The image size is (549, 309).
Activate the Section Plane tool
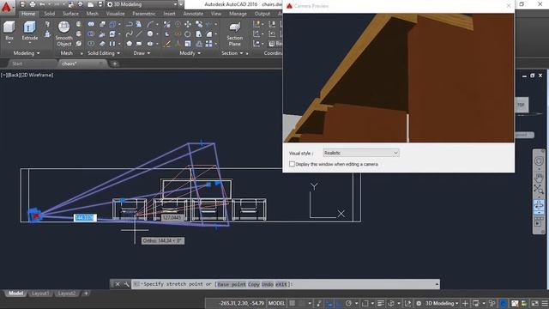234,34
